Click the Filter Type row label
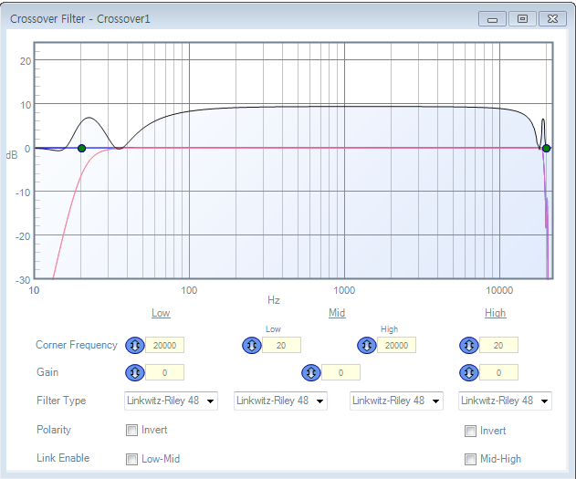This screenshot has width=576, height=479. coord(61,401)
